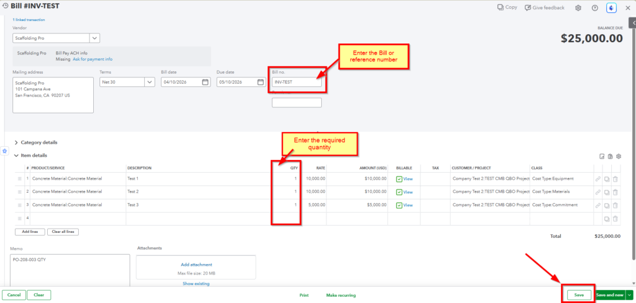This screenshot has width=636, height=303.
Task: Open the Bill date calendar picker
Action: pos(206,82)
